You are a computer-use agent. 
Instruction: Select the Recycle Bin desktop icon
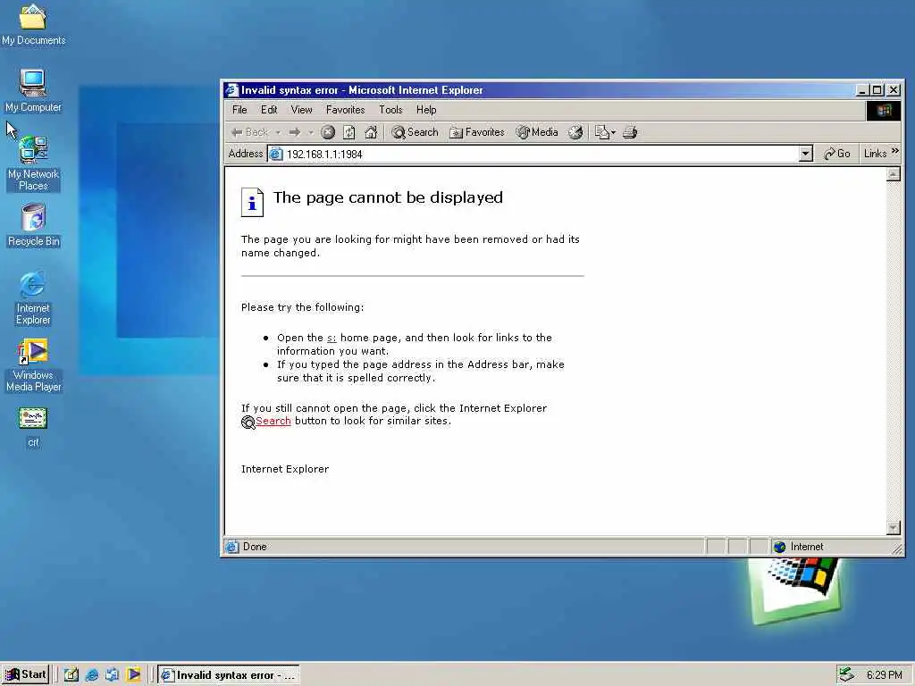(x=33, y=224)
